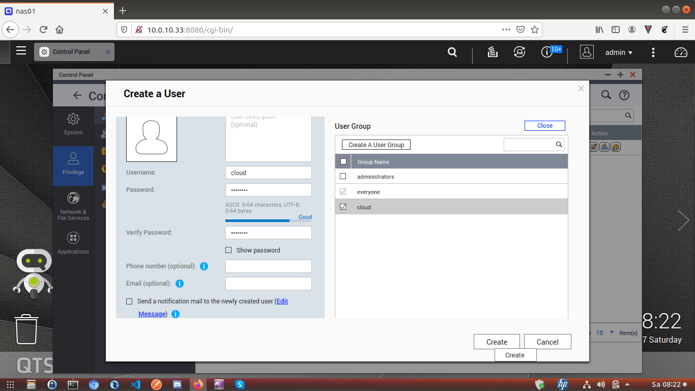Open the Recycle Bin desktop icon
The image size is (695, 391).
pos(26,329)
